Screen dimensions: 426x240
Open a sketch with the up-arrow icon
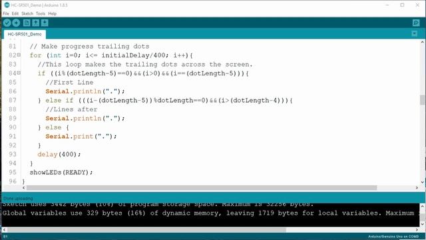[35, 23]
